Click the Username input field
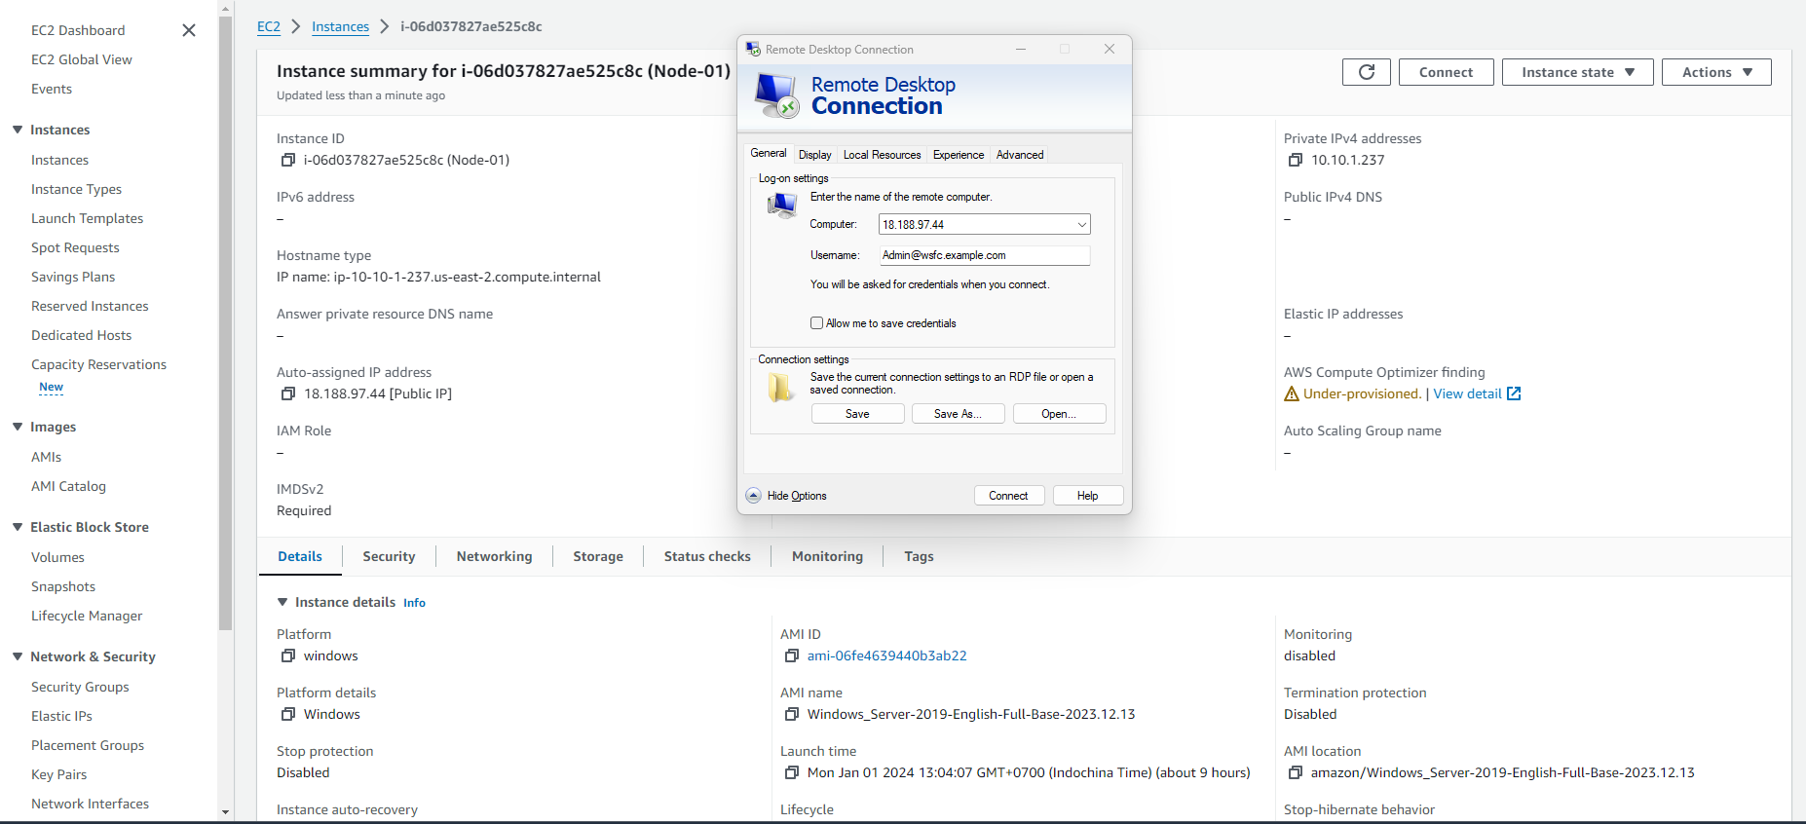 pyautogui.click(x=984, y=255)
